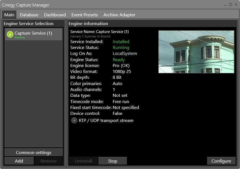Image resolution: width=240 pixels, height=169 pixels.
Task: Click the Engine information heading
Action: 88,23
